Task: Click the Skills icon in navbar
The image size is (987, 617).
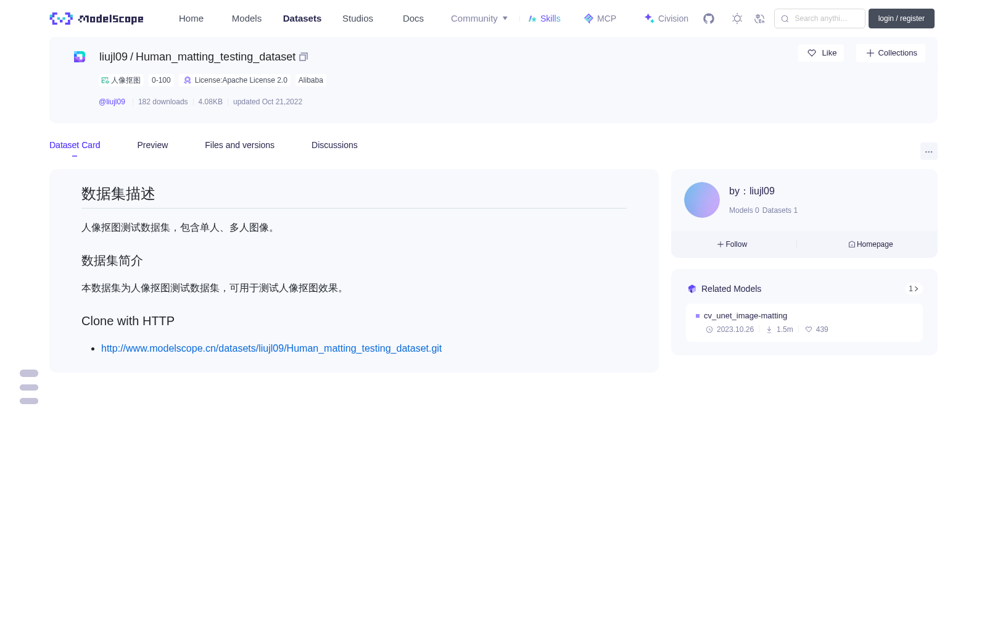Action: (x=533, y=19)
